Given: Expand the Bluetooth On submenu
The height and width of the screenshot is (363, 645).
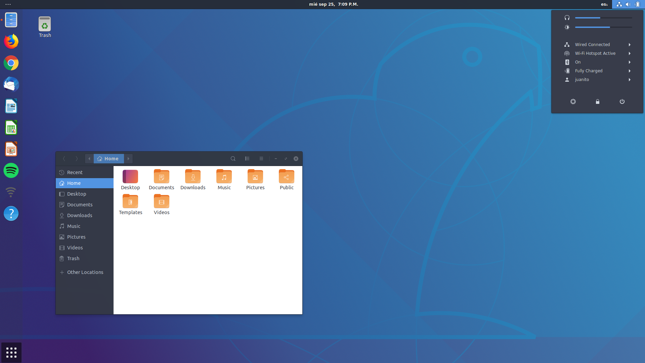Looking at the screenshot, I should coord(630,62).
